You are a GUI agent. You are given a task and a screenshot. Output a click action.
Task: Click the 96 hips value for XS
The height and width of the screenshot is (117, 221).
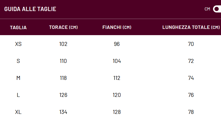tap(117, 44)
